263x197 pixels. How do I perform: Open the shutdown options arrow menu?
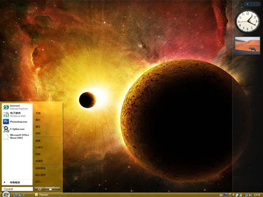coord(58,189)
